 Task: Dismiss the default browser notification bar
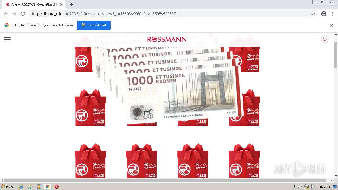[x=332, y=25]
